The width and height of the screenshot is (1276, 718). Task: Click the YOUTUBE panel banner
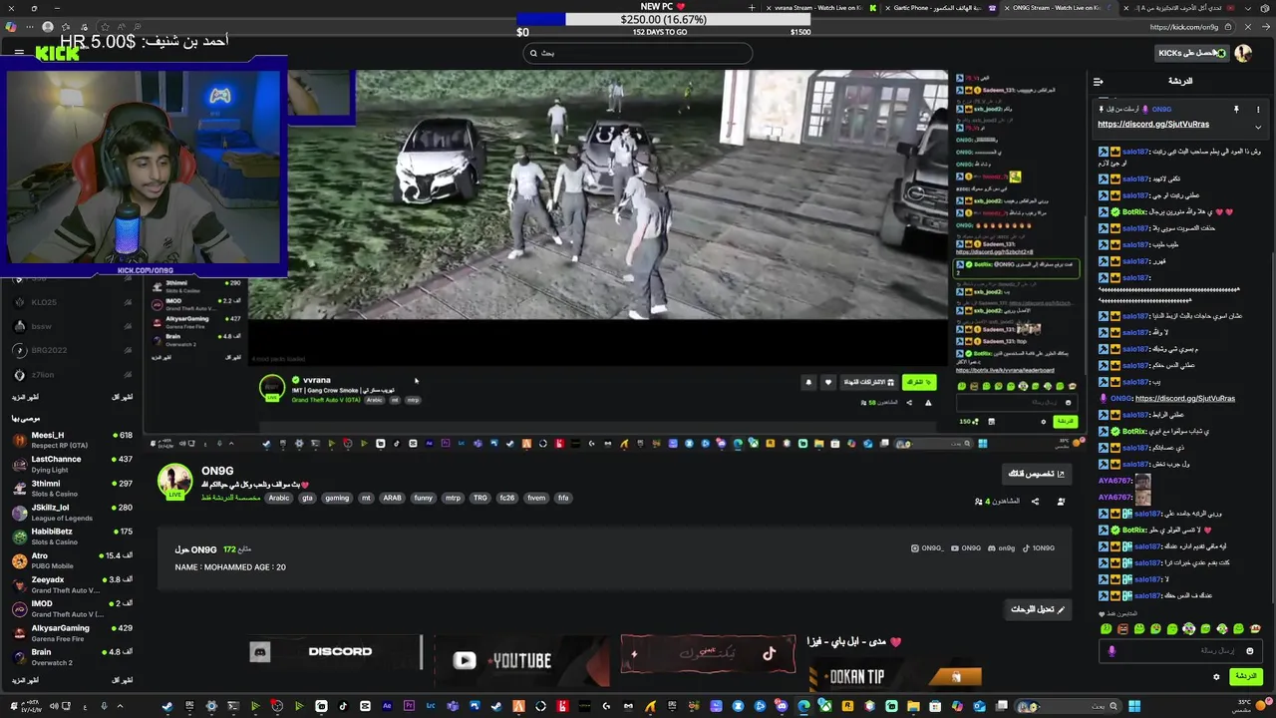point(522,659)
